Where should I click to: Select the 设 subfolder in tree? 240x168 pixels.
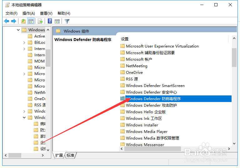39,149
